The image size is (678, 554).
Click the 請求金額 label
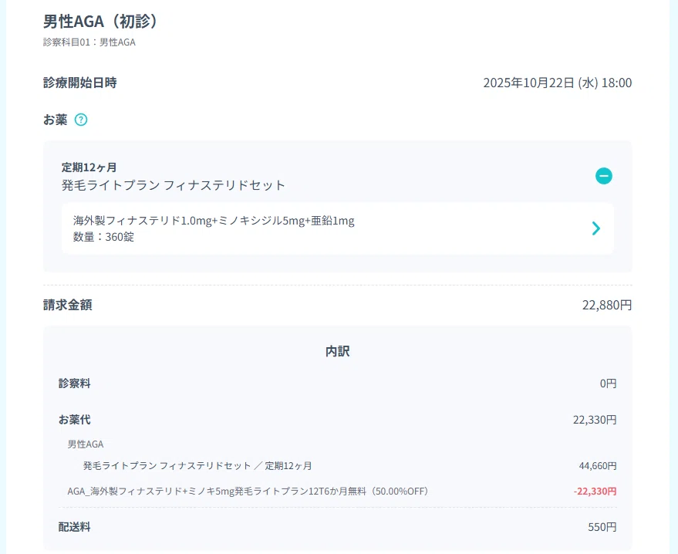pos(68,305)
